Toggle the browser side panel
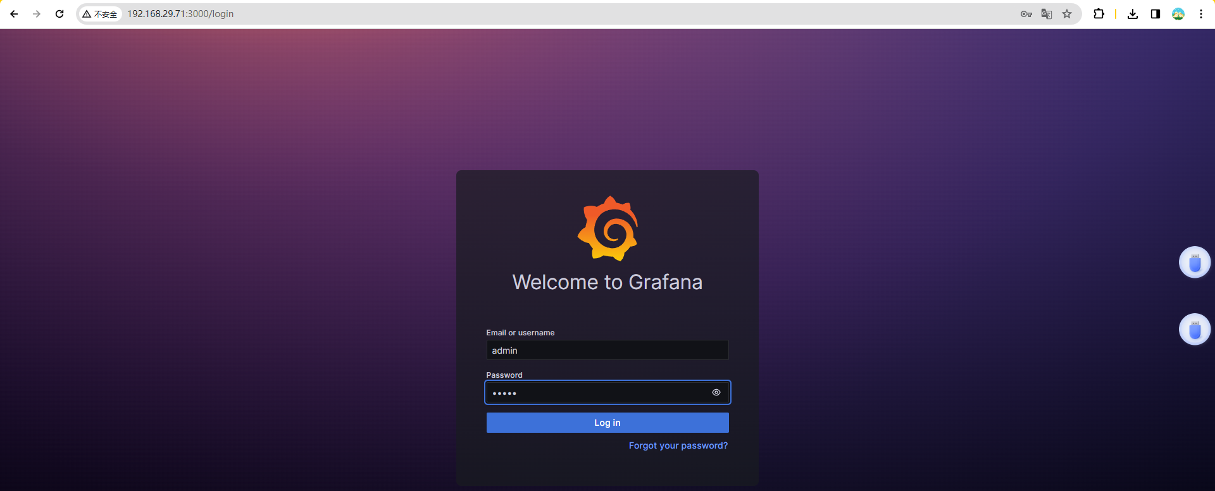This screenshot has width=1215, height=491. click(x=1156, y=14)
